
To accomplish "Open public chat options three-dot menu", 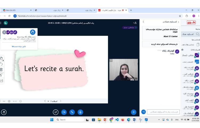I will (x=143, y=22).
